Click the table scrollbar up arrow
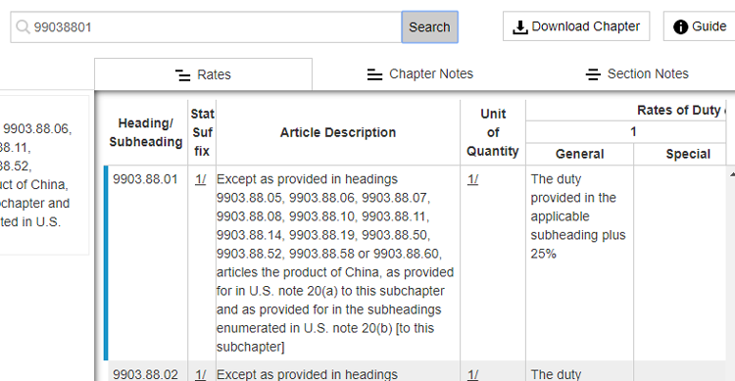 tap(732, 174)
